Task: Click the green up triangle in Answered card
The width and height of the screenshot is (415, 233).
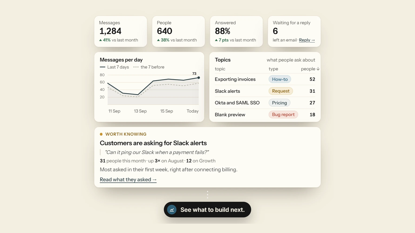Action: pos(216,40)
